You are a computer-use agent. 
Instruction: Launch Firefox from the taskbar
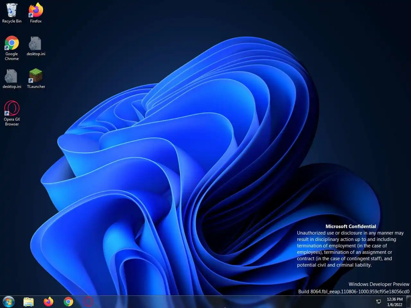[x=48, y=302]
